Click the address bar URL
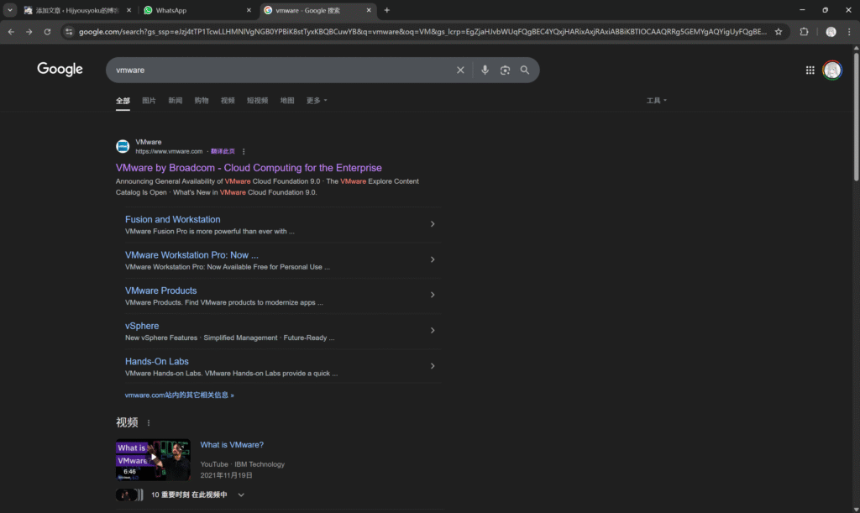860x513 pixels. pos(422,32)
